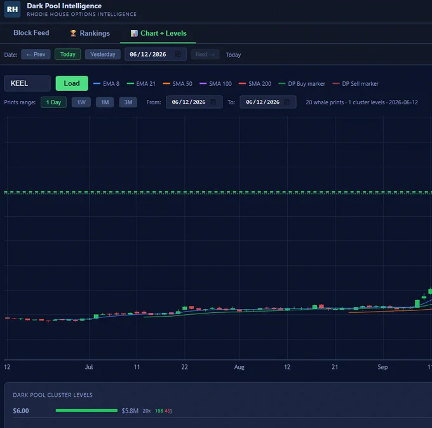This screenshot has width=432, height=428.
Task: Click the disabled Next button
Action: click(205, 54)
